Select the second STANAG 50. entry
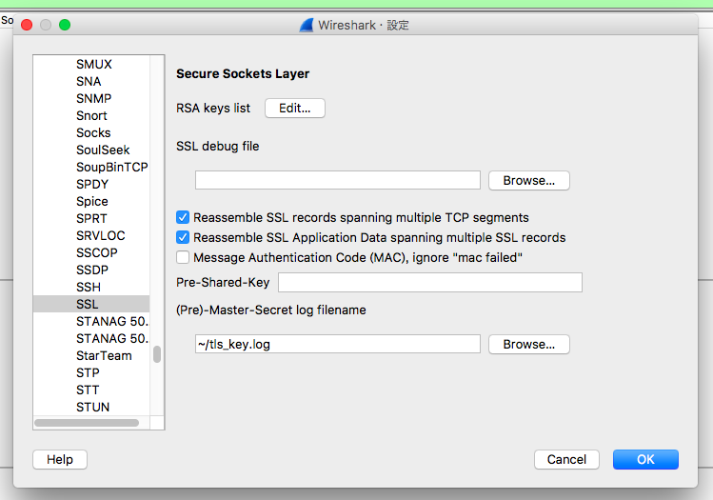713x500 pixels. [x=112, y=338]
